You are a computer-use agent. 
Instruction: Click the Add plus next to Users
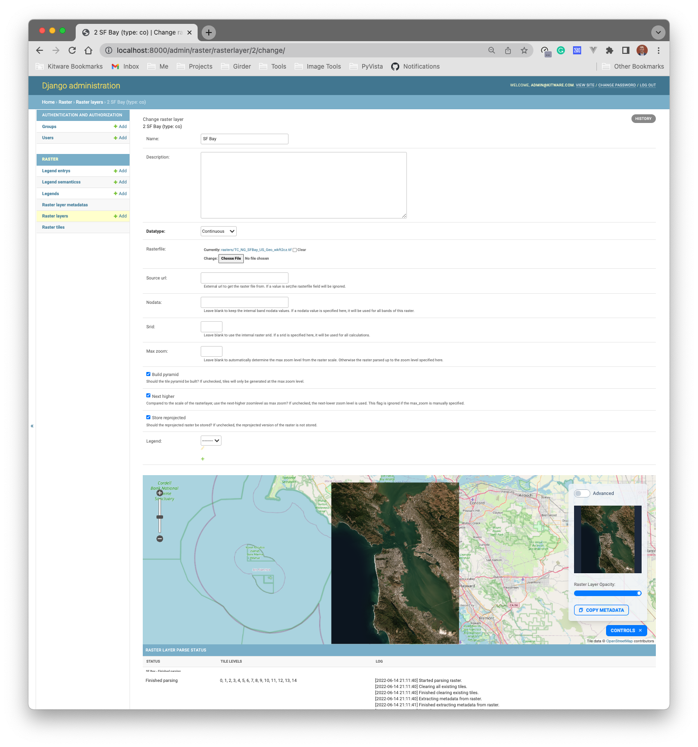point(120,138)
